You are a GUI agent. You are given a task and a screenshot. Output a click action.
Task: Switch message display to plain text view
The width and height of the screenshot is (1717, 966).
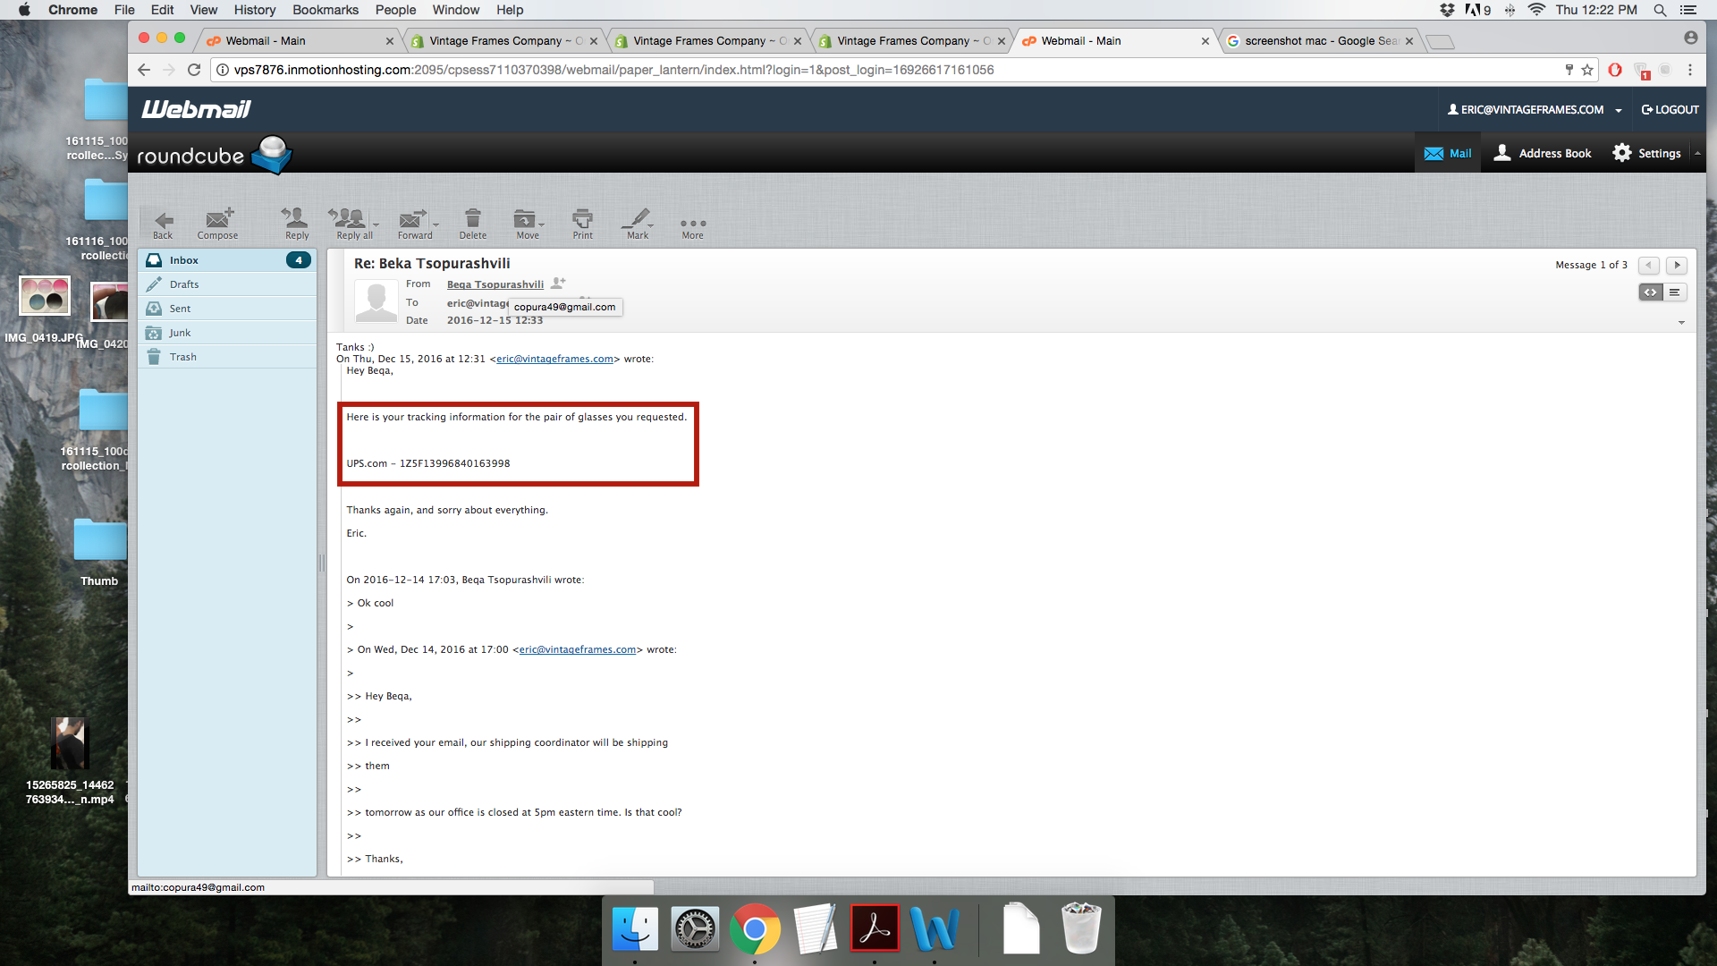(x=1675, y=292)
